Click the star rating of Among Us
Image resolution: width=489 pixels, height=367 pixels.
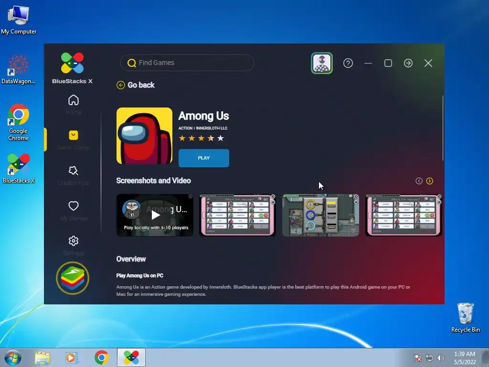point(201,138)
